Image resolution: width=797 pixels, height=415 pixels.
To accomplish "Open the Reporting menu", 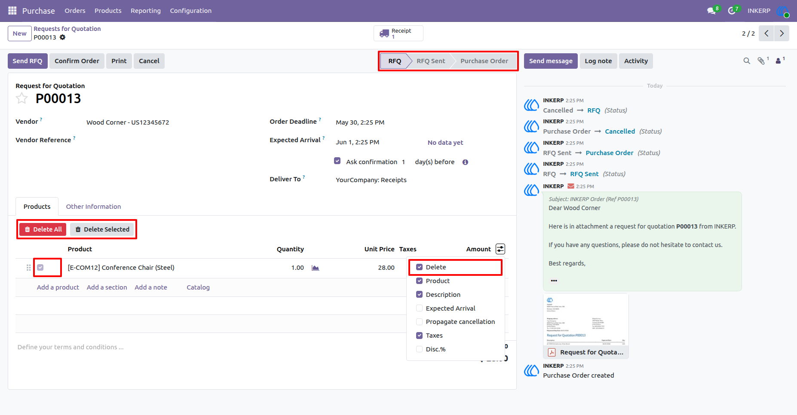I will [x=146, y=11].
